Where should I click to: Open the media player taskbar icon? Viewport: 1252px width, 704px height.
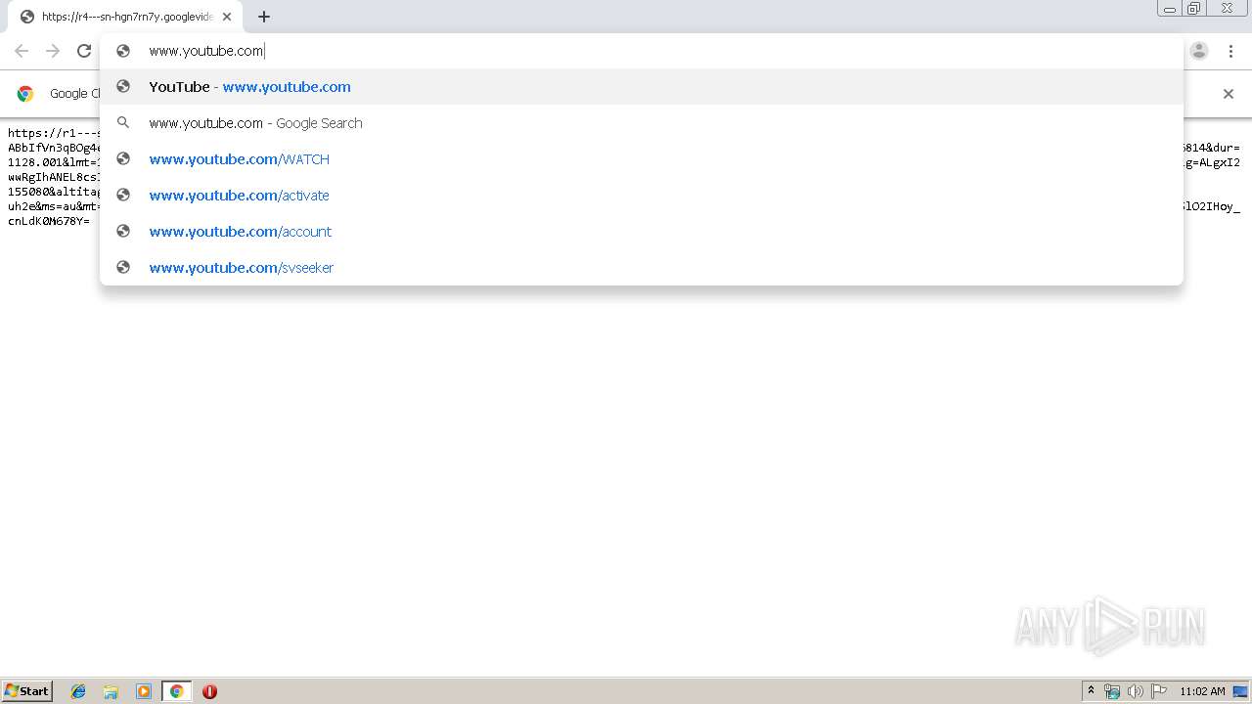click(144, 691)
